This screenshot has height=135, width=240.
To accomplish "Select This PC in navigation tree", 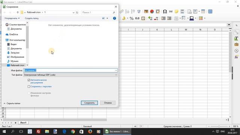I will [15, 40].
